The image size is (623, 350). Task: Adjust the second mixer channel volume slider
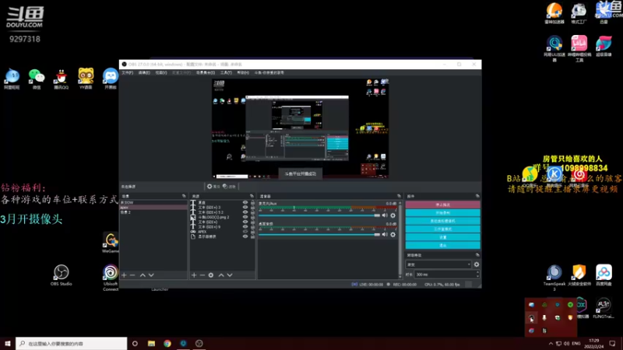pyautogui.click(x=319, y=235)
